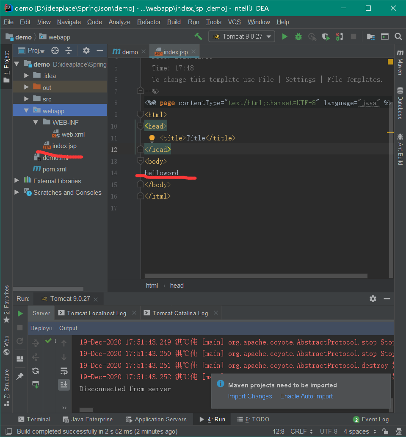Toggle the Z: Structure tool window stripe
Image resolution: width=406 pixels, height=437 pixels.
[x=6, y=388]
